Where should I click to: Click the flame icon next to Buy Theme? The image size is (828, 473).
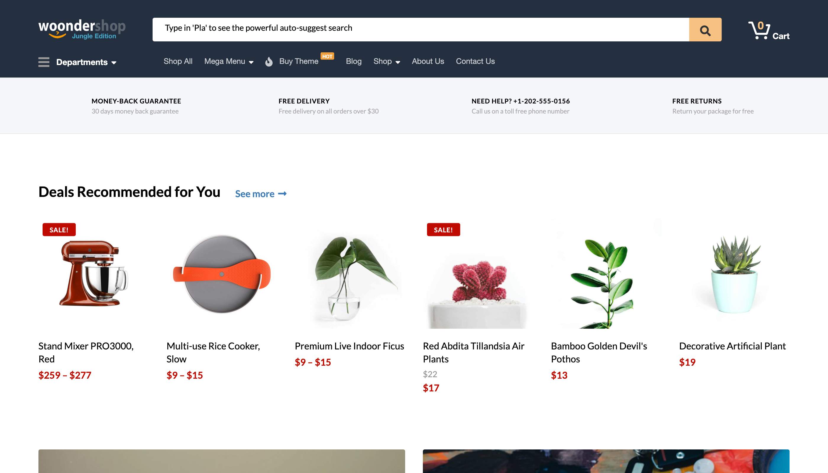click(269, 62)
